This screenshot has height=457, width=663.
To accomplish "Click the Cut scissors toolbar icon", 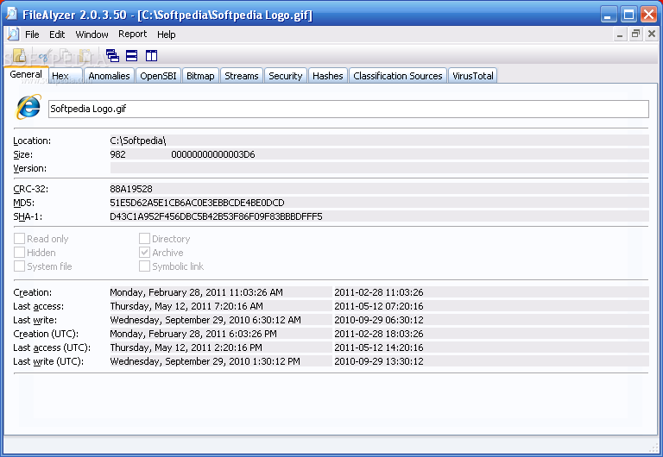I will [44, 56].
